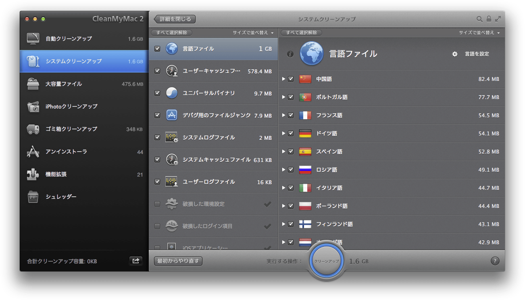Click the search magnifier icon
This screenshot has width=525, height=300.
(x=479, y=19)
